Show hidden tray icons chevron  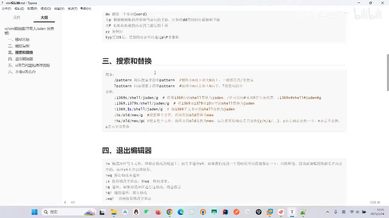point(328,212)
